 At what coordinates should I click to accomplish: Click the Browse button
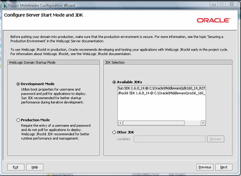coord(215,139)
